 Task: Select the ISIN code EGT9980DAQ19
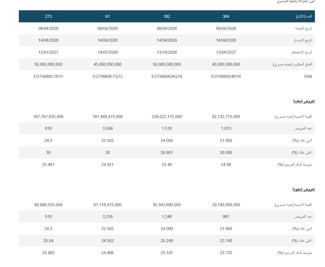coord(167,76)
